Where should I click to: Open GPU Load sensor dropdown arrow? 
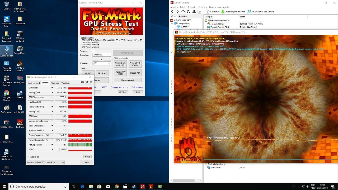pyautogui.click(x=52, y=116)
